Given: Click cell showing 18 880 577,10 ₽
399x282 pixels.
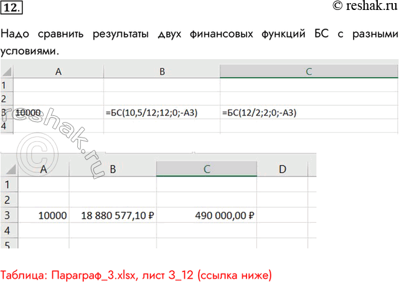Looking at the screenshot, I should tap(113, 215).
